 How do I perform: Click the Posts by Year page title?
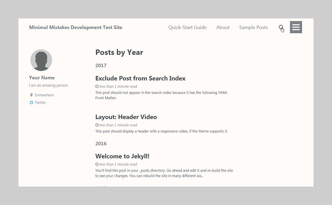point(119,52)
